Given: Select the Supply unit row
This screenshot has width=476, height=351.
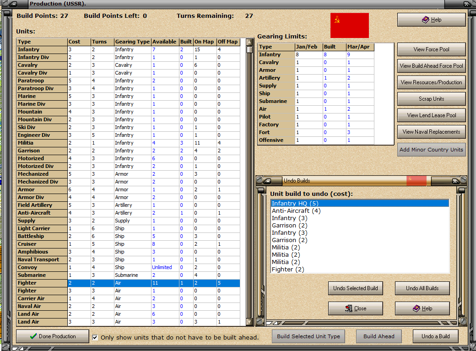Looking at the screenshot, I should point(128,221).
